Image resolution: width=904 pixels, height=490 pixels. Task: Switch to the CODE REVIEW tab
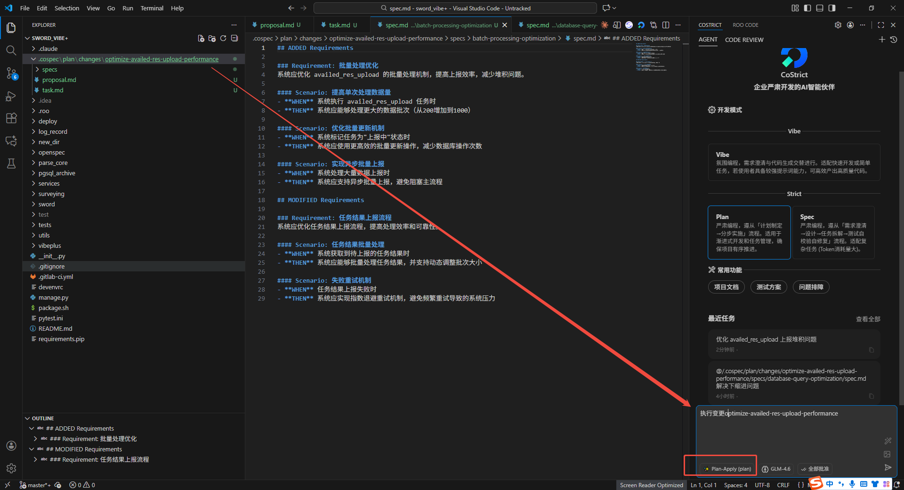[744, 40]
